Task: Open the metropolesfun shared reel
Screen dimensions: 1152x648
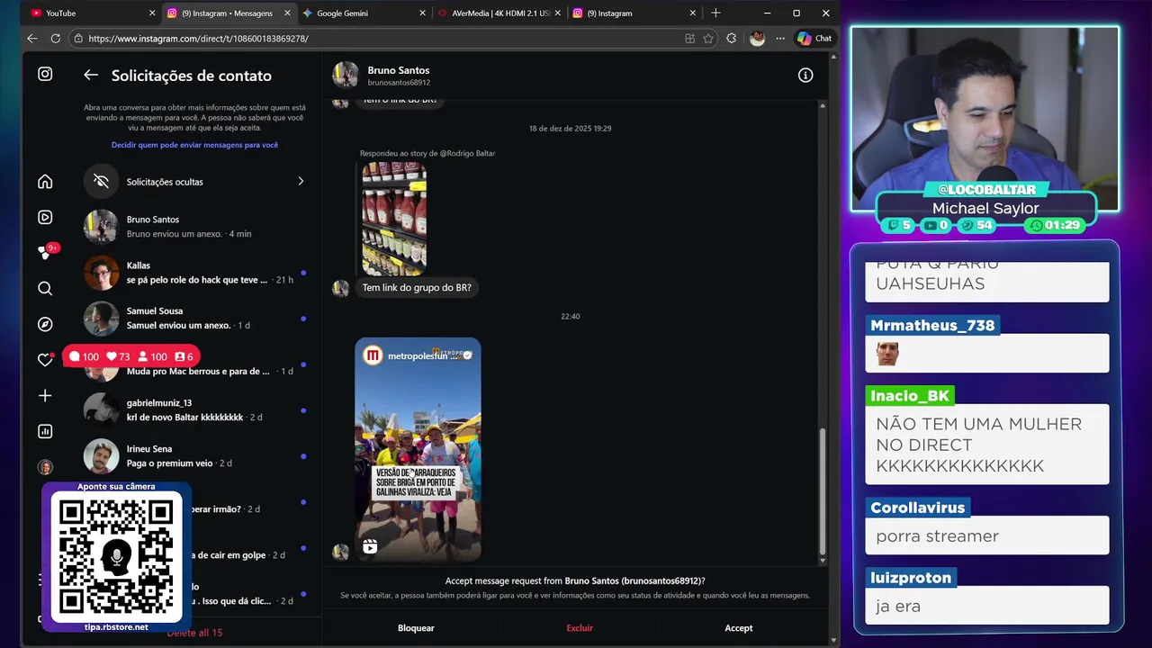Action: coord(418,449)
